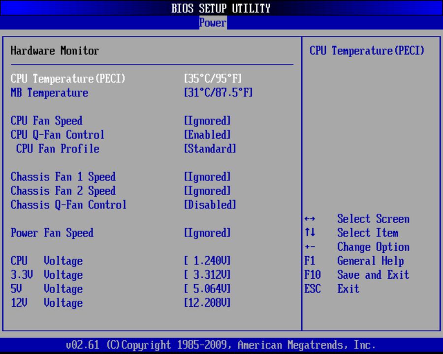Click the MB temperature value 31°C/87.5°F

coord(219,92)
